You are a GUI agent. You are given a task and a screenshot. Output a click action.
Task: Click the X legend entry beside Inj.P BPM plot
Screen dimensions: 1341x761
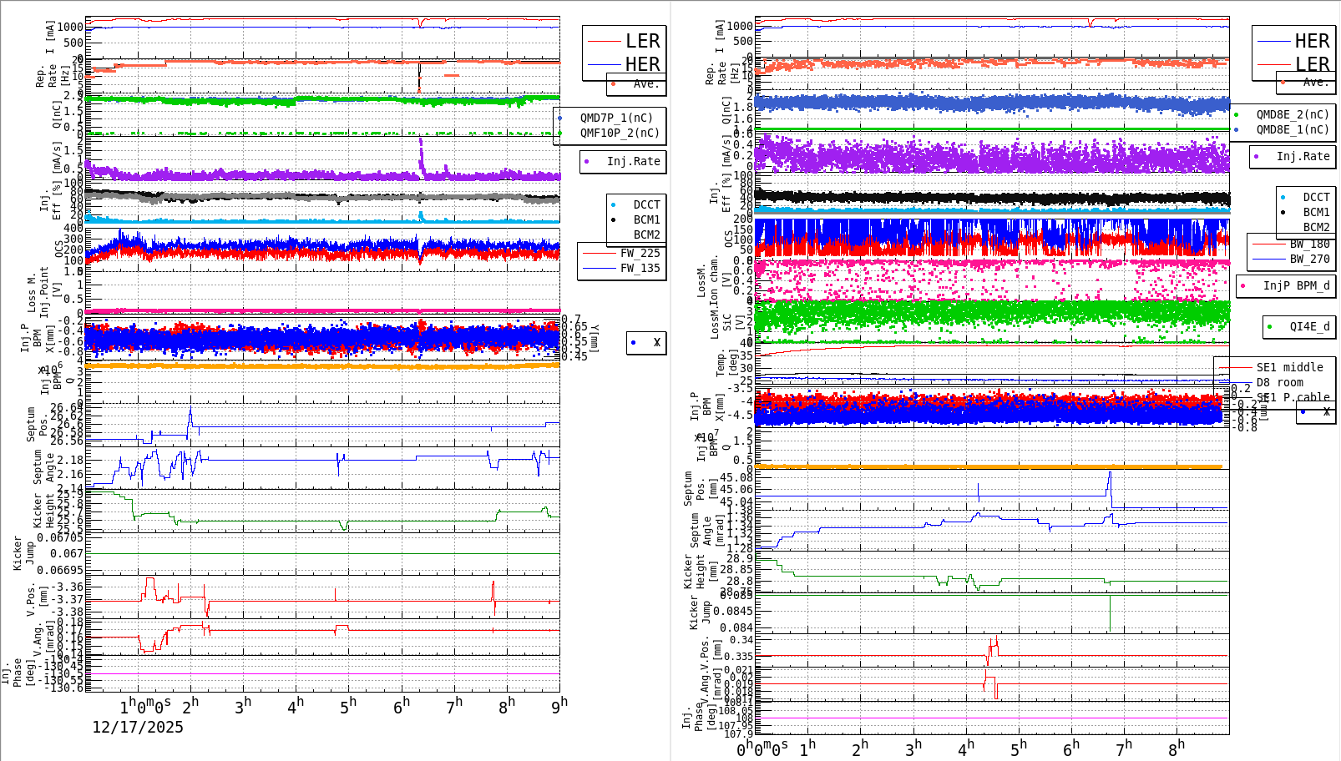(x=646, y=342)
